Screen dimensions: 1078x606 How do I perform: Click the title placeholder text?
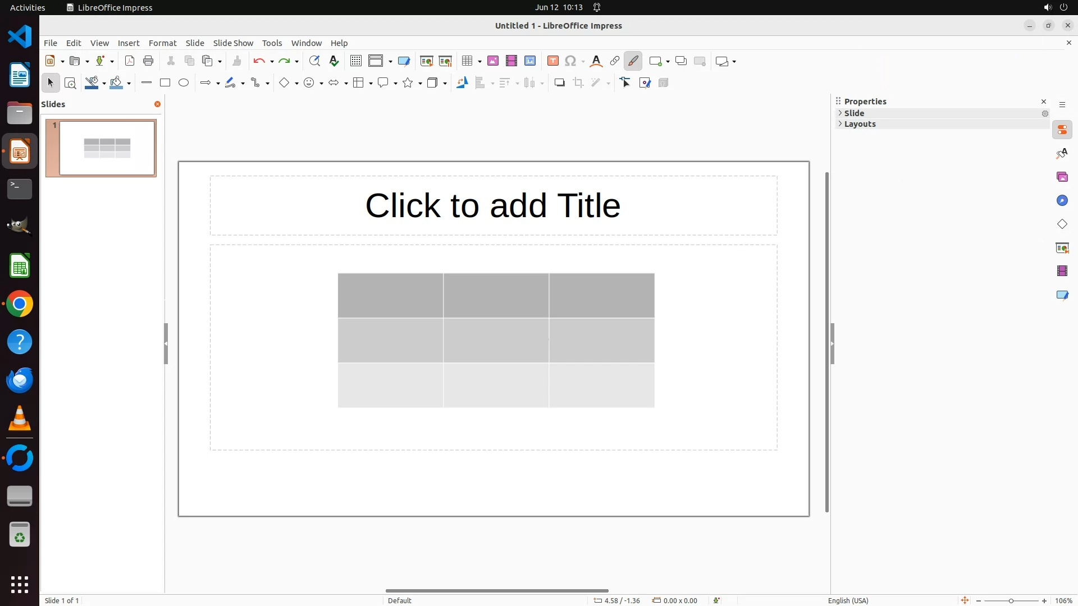pyautogui.click(x=493, y=205)
